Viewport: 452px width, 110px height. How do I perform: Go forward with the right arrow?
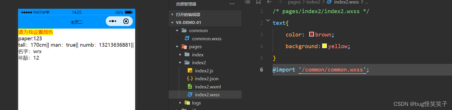(x=280, y=2)
